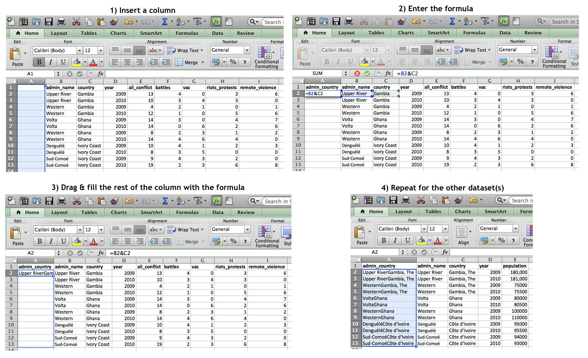The height and width of the screenshot is (358, 588).
Task: Toggle align text right in step 3 window
Action: click(x=140, y=242)
